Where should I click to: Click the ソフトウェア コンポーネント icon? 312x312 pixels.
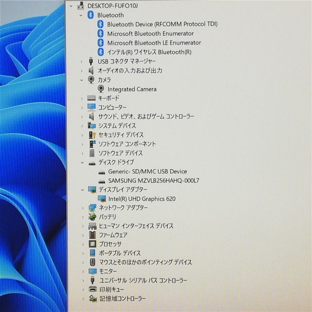coord(92,144)
